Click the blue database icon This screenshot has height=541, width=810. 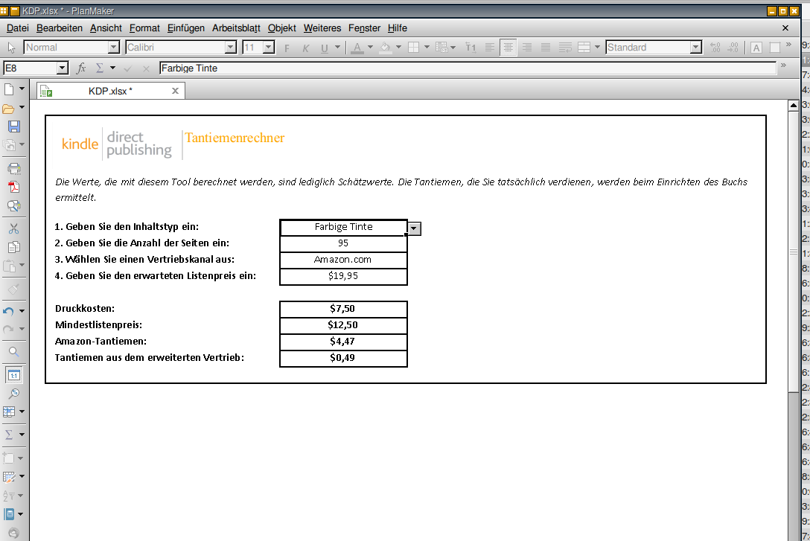click(9, 514)
